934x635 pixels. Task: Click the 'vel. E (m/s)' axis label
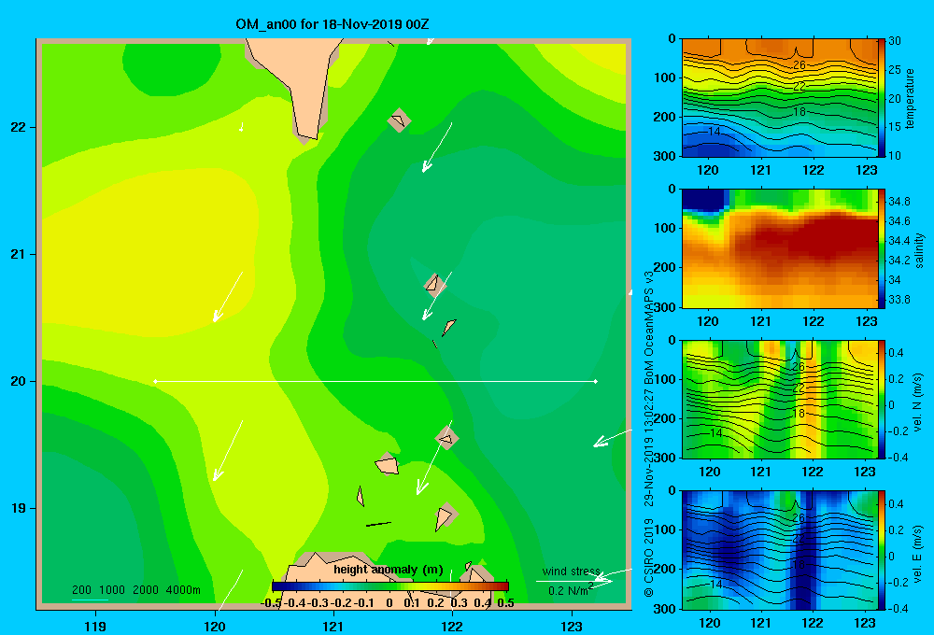pyautogui.click(x=917, y=553)
